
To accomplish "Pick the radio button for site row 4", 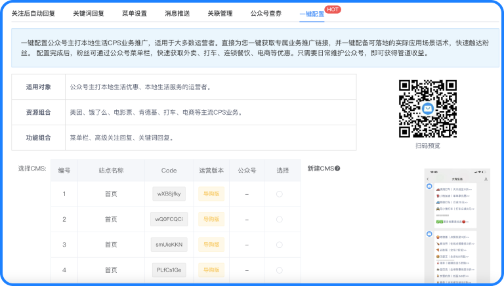I will [280, 270].
